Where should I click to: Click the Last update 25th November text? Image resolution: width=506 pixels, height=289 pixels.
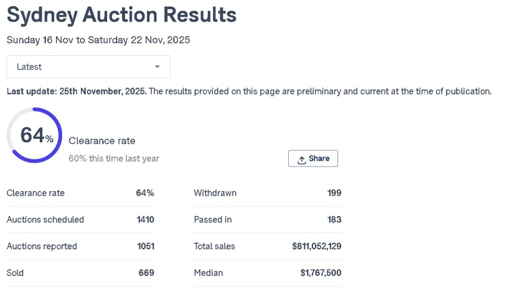point(76,92)
